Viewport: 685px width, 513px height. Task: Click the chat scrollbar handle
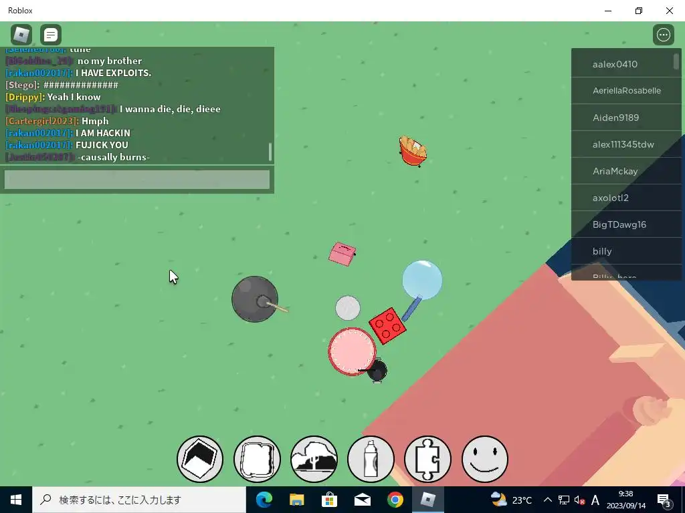270,152
